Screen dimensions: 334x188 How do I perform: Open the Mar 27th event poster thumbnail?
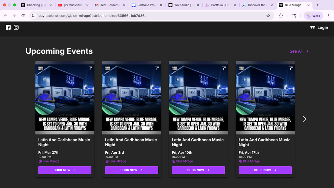click(65, 98)
